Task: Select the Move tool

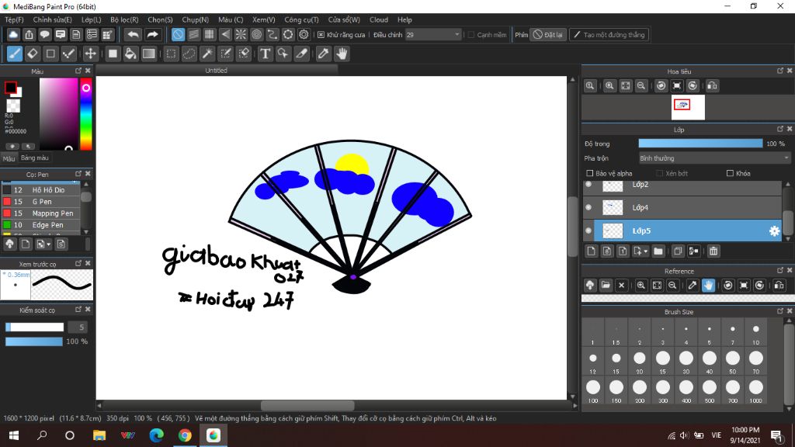Action: tap(90, 54)
